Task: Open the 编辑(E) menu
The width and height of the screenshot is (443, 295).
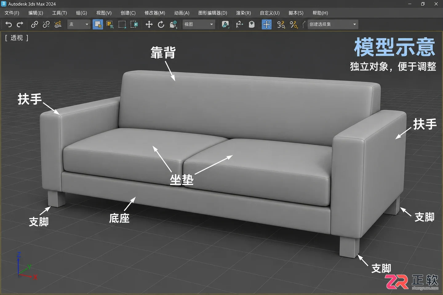Action: click(36, 13)
